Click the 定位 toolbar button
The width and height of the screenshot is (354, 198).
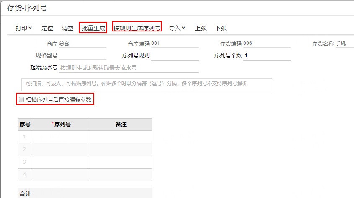coord(47,28)
